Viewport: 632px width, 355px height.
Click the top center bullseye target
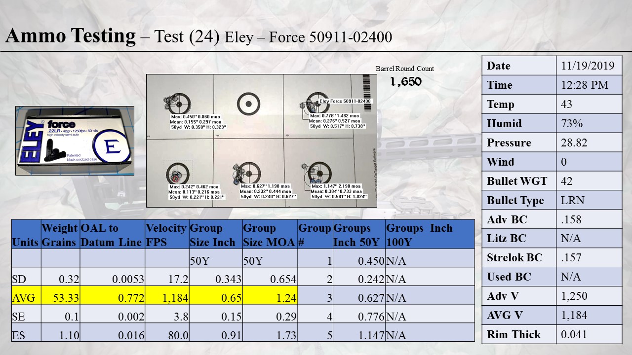pos(248,104)
